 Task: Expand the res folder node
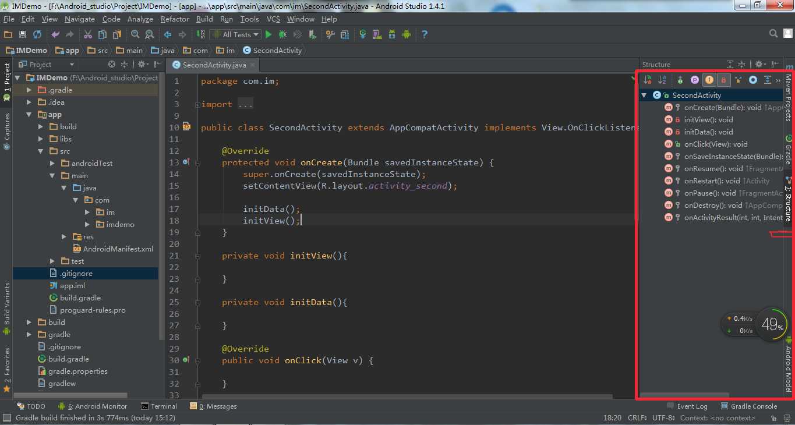click(64, 236)
